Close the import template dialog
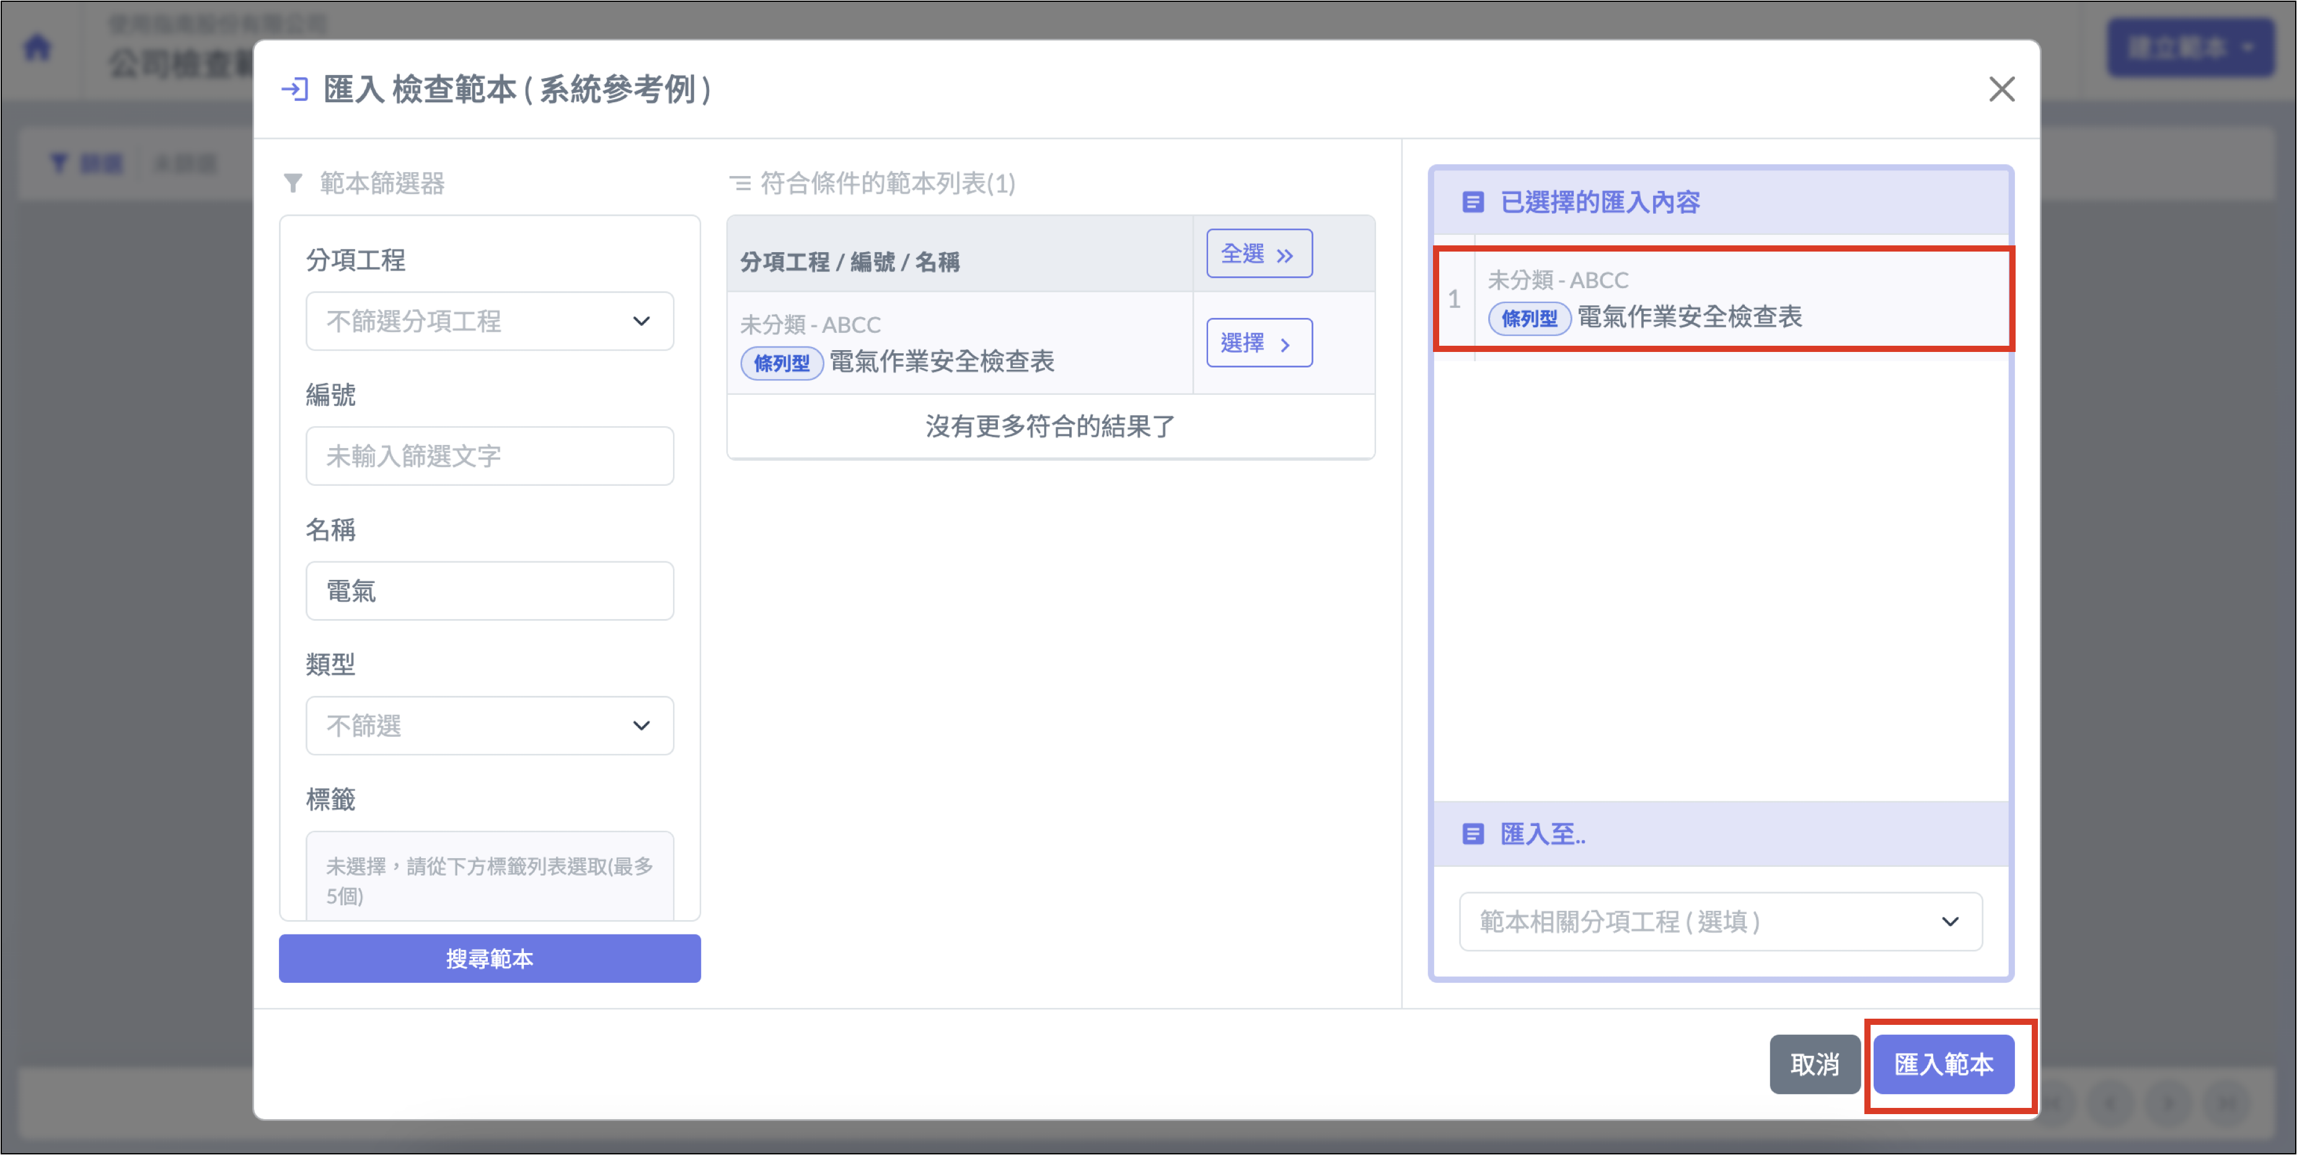2297x1155 pixels. pyautogui.click(x=2001, y=89)
